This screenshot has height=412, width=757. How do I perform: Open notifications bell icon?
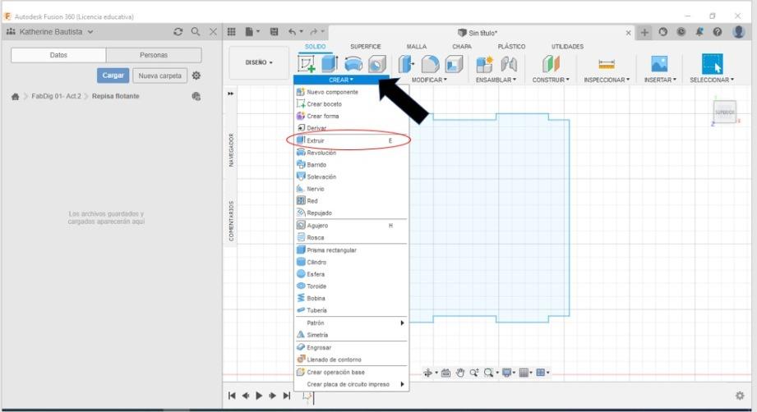pyautogui.click(x=699, y=32)
